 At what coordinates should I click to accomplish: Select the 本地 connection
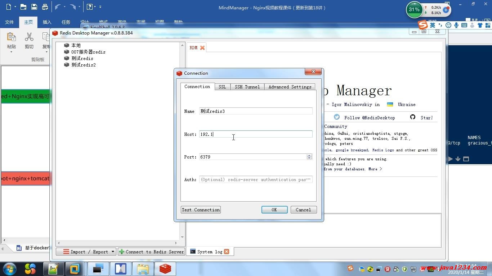click(76, 45)
